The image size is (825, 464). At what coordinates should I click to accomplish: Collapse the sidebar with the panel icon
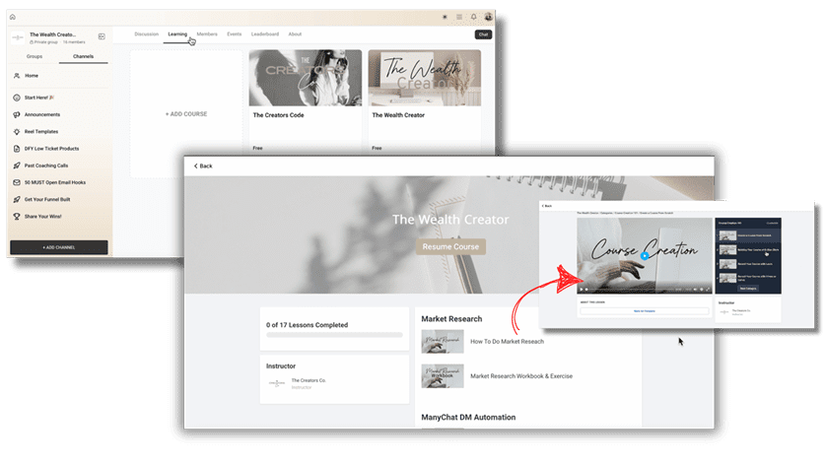(102, 36)
